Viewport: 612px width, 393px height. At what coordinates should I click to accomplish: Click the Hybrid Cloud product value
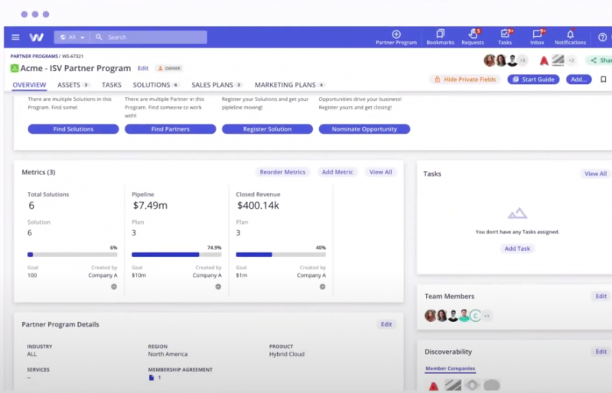(287, 354)
